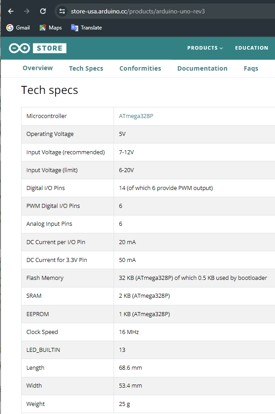The height and width of the screenshot is (414, 275).
Task: Click the browser back arrow
Action: 11,11
